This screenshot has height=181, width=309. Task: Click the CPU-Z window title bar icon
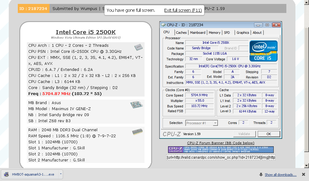pyautogui.click(x=163, y=25)
